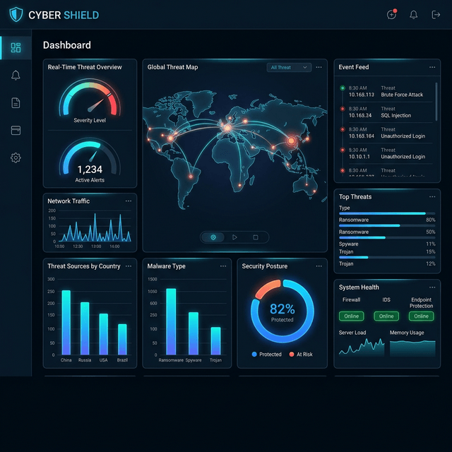This screenshot has width=452, height=452.
Task: Open the archive box icon in sidebar
Action: pos(16,130)
